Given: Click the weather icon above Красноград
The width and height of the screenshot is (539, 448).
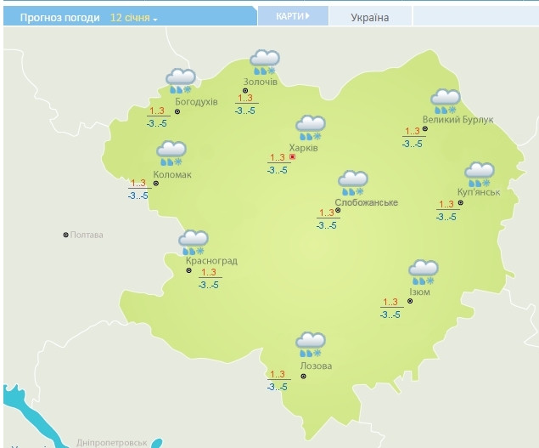Looking at the screenshot, I should 194,242.
